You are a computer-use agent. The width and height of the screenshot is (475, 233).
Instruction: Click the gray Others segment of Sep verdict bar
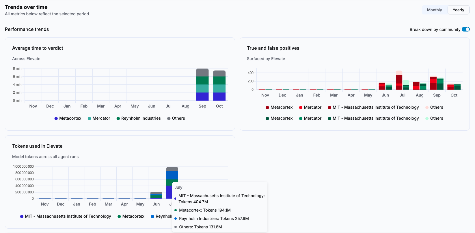pyautogui.click(x=202, y=73)
